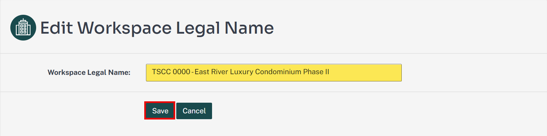Click the "Workspace Legal Name:" label
The width and height of the screenshot is (547, 136).
(x=89, y=72)
